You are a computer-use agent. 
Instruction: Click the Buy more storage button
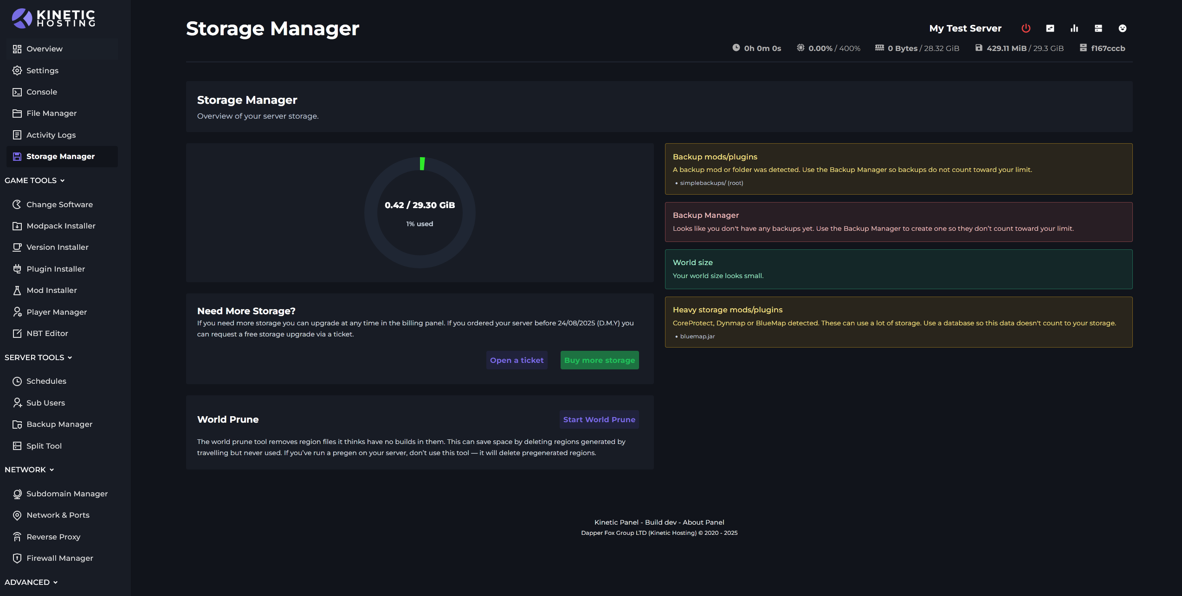(599, 360)
